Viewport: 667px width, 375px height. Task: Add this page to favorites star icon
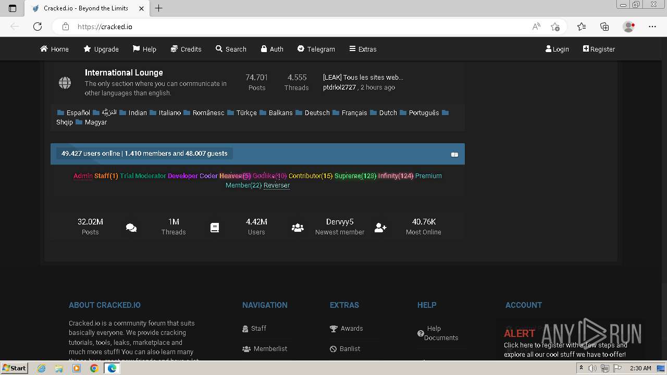click(x=555, y=27)
